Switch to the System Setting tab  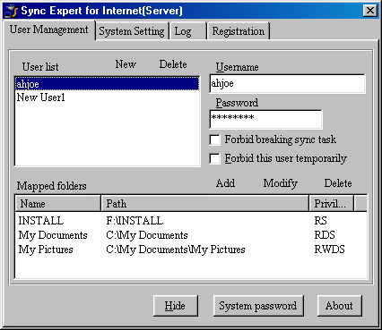pos(132,31)
